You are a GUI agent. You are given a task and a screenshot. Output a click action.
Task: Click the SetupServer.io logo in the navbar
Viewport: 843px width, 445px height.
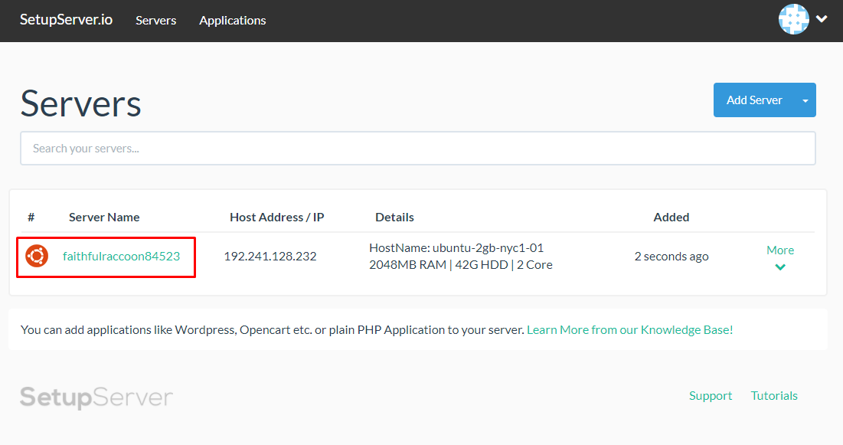(66, 20)
